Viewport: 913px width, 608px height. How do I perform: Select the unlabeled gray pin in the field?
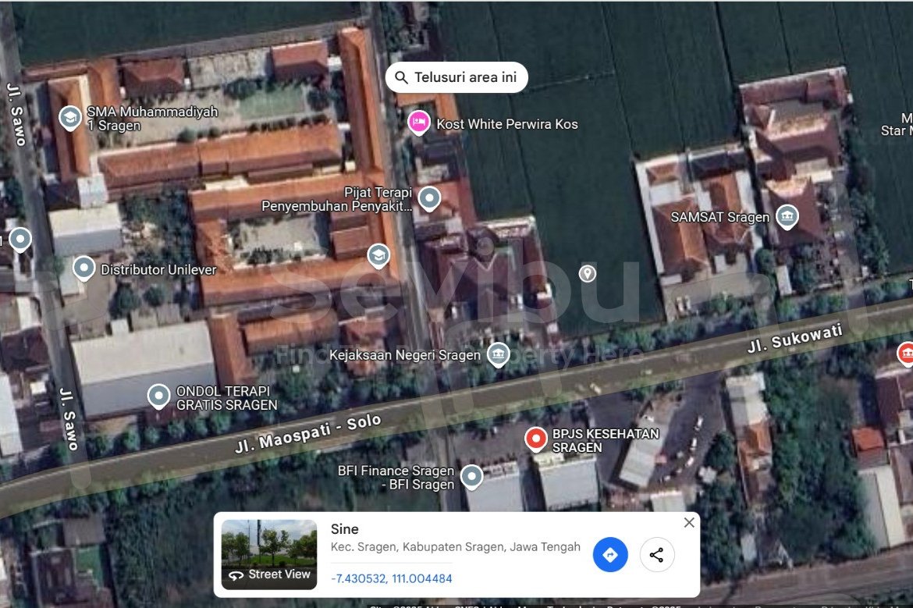587,273
